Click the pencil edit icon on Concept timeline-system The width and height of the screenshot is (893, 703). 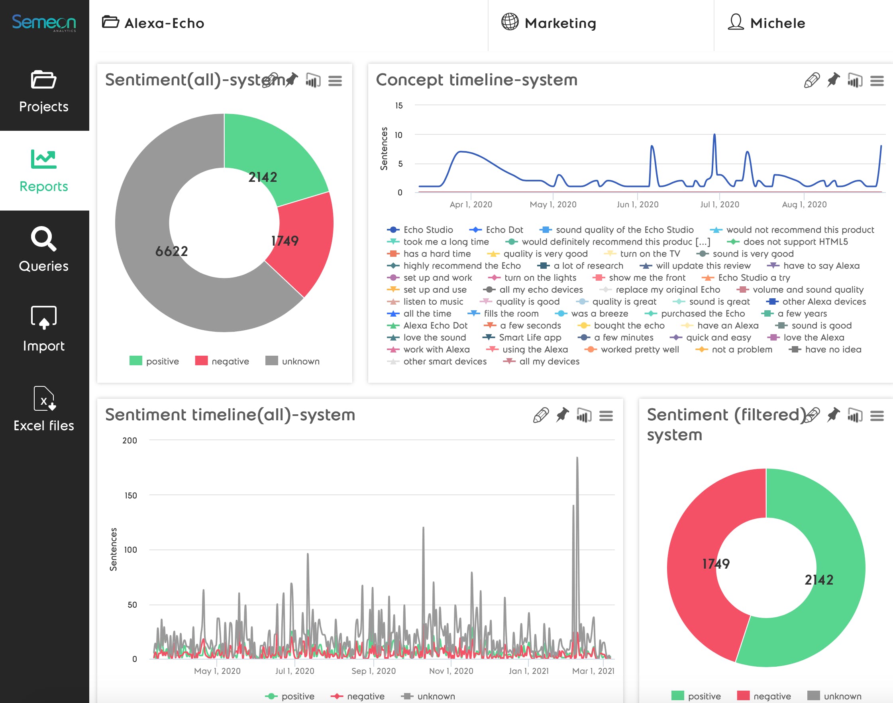pos(812,80)
